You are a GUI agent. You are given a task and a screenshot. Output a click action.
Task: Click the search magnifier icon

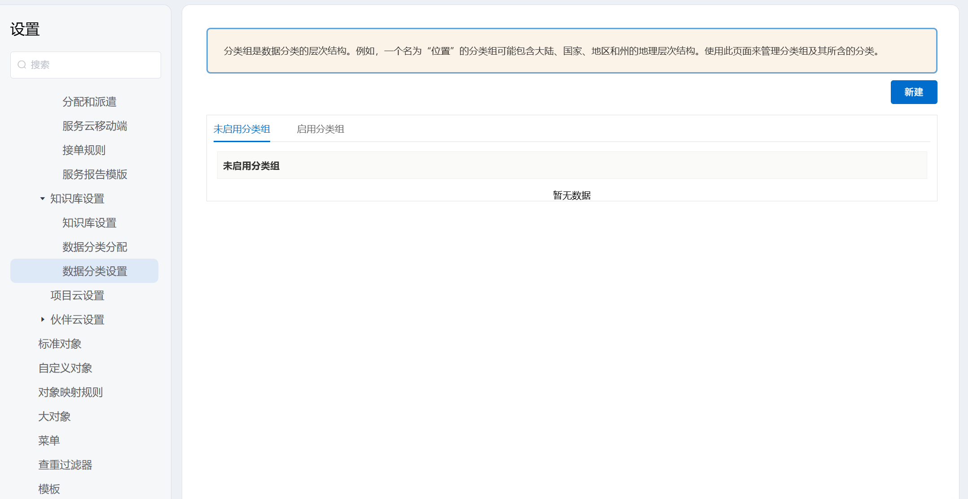click(x=22, y=65)
